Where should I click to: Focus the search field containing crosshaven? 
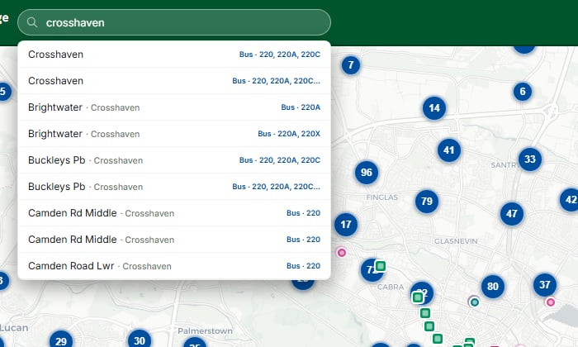tap(174, 22)
